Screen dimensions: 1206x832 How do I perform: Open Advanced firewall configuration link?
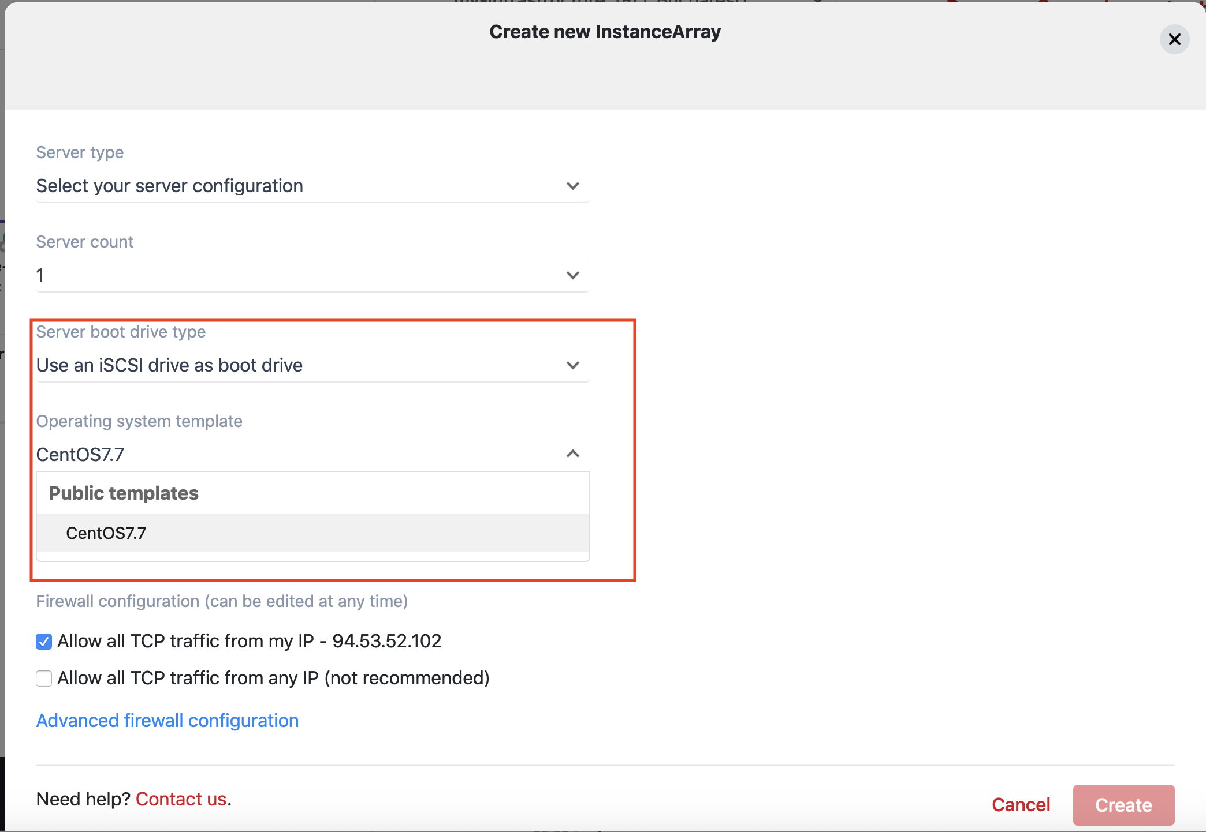coord(167,721)
